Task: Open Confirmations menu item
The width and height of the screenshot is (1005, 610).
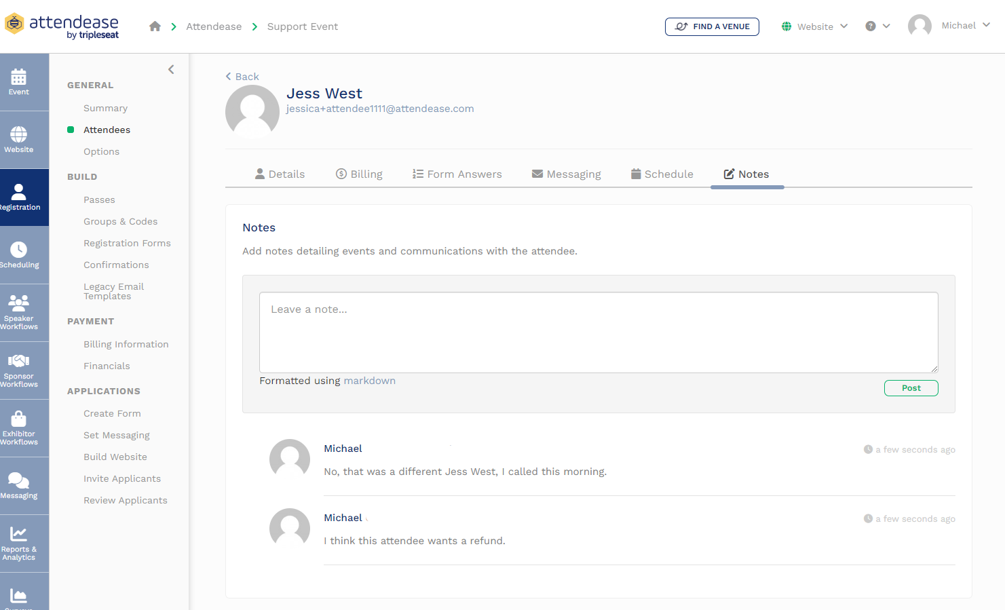Action: click(116, 265)
